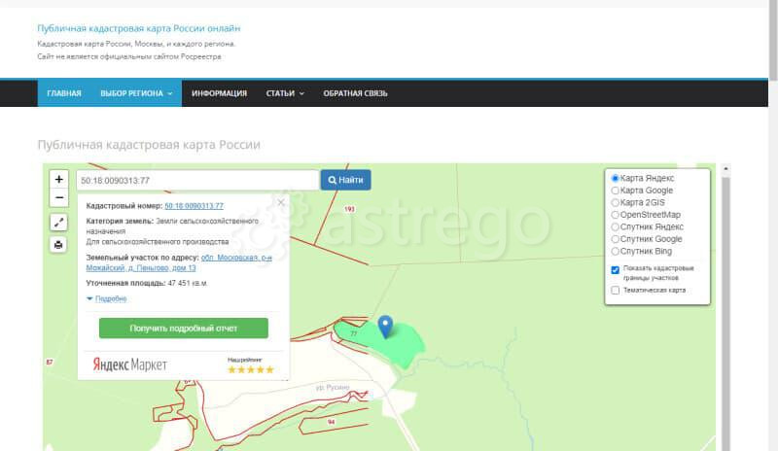Click the Найти search button
The height and width of the screenshot is (451, 778).
click(346, 180)
